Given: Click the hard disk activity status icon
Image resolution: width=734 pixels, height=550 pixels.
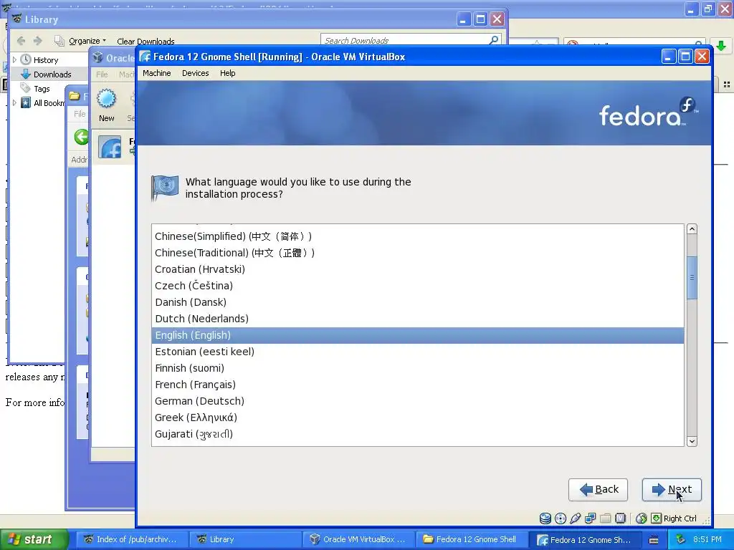Looking at the screenshot, I should (545, 518).
